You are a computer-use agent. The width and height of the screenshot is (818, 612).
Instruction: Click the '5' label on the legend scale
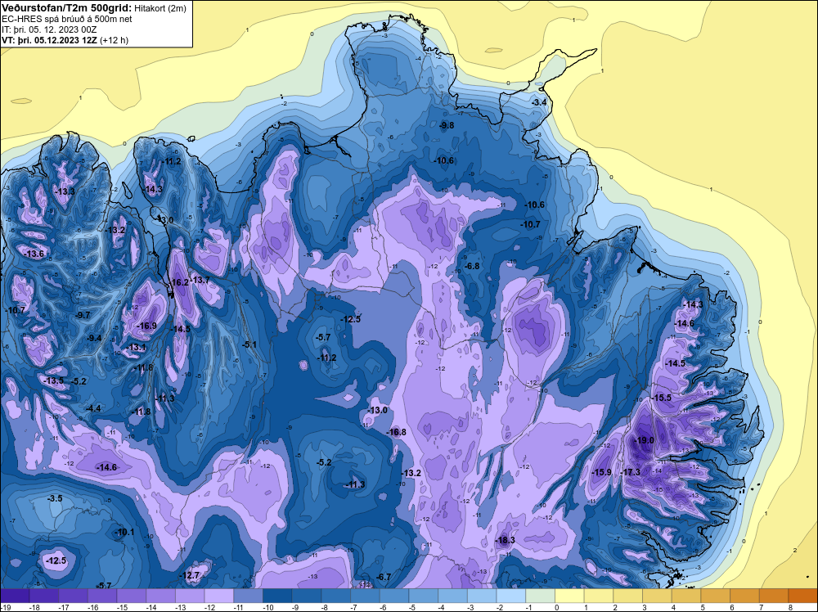(x=703, y=608)
